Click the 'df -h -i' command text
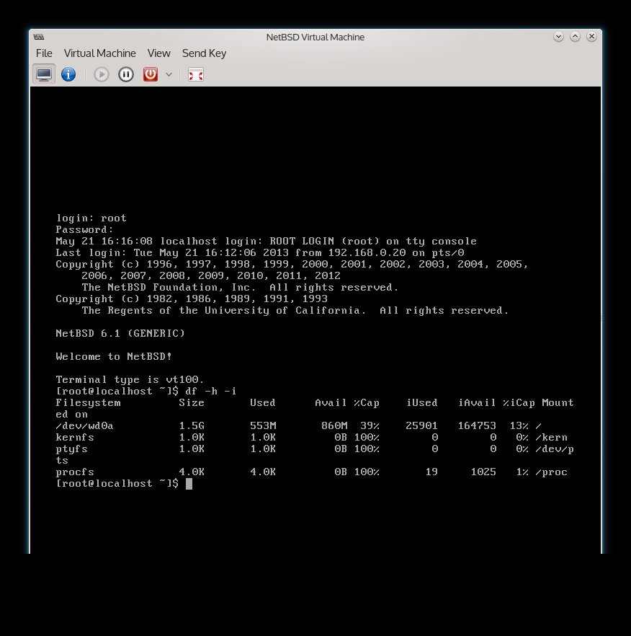Screen dimensions: 631x636 click(x=211, y=391)
